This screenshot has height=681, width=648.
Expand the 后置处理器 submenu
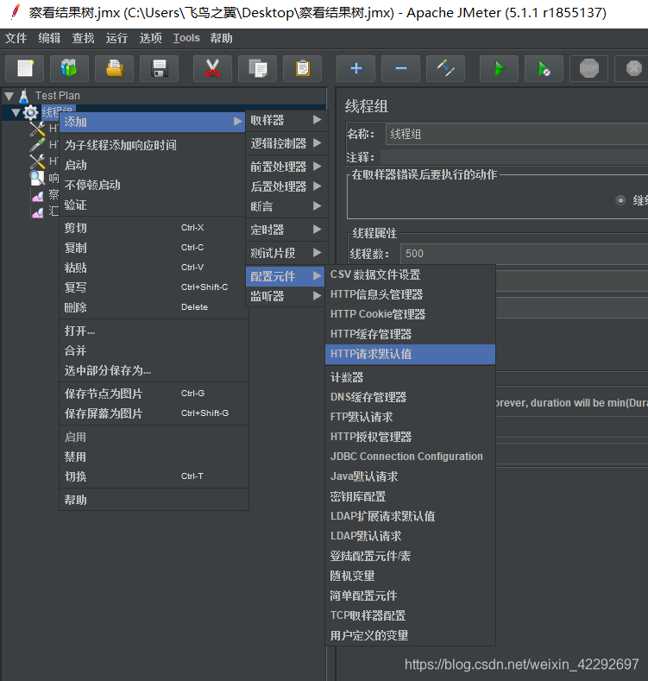tap(286, 186)
